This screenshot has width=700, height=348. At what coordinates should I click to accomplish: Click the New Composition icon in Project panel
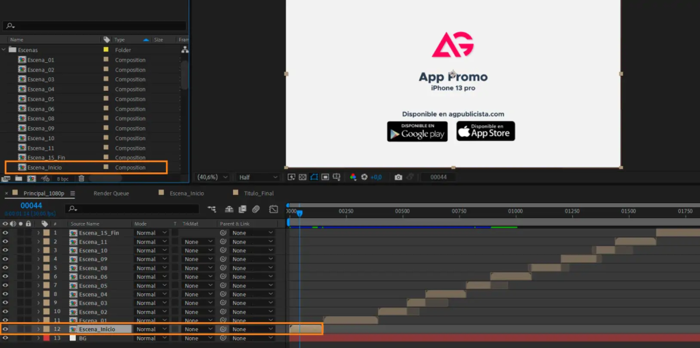click(x=31, y=178)
